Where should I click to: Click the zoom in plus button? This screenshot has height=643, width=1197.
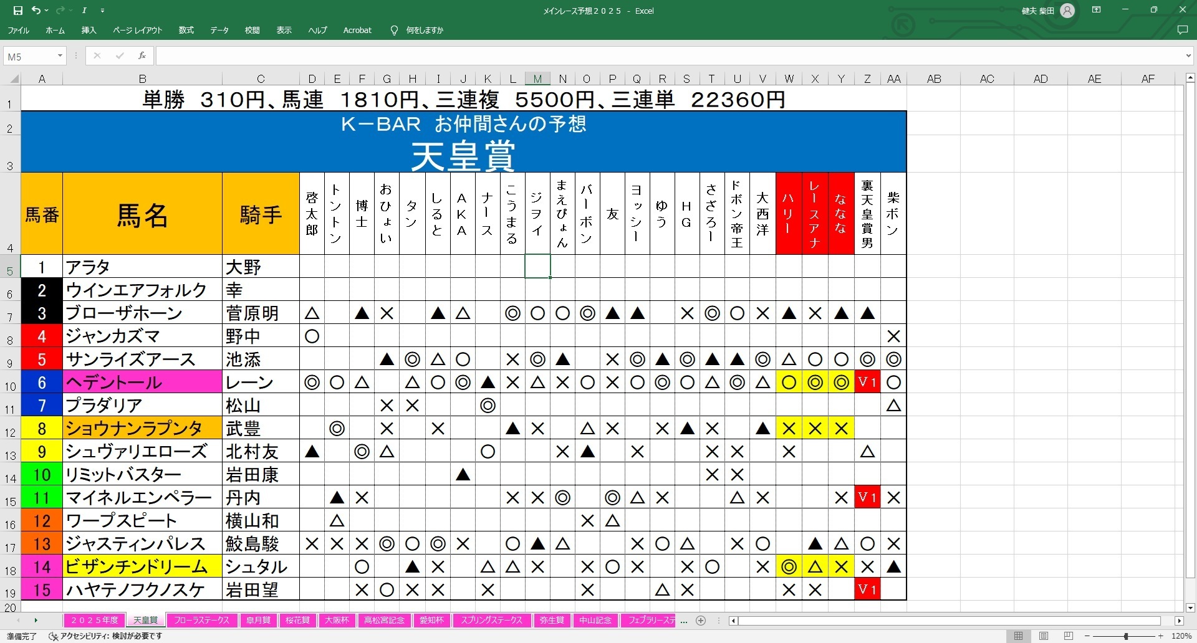coord(1161,636)
